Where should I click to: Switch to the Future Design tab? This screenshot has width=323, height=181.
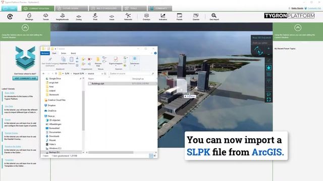click(72, 9)
